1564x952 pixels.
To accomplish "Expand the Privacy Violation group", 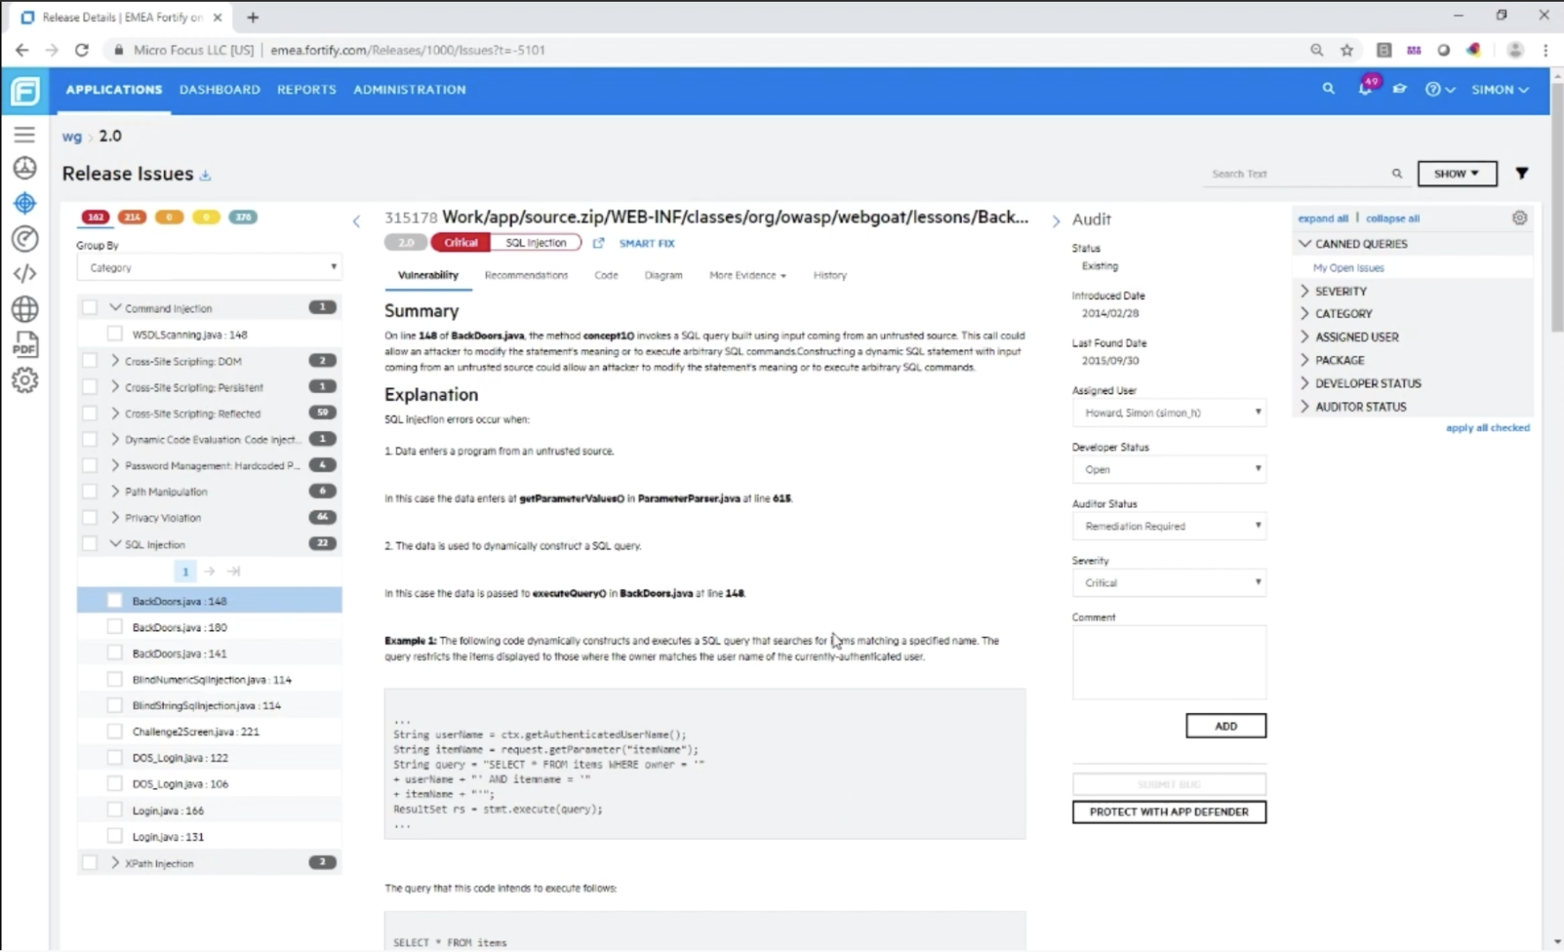I will click(x=115, y=517).
